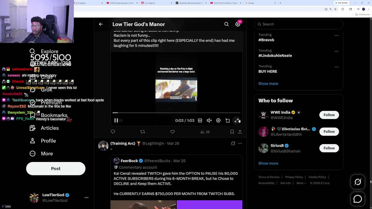
Task: Open trending topic BUY HERE
Action: click(x=268, y=71)
